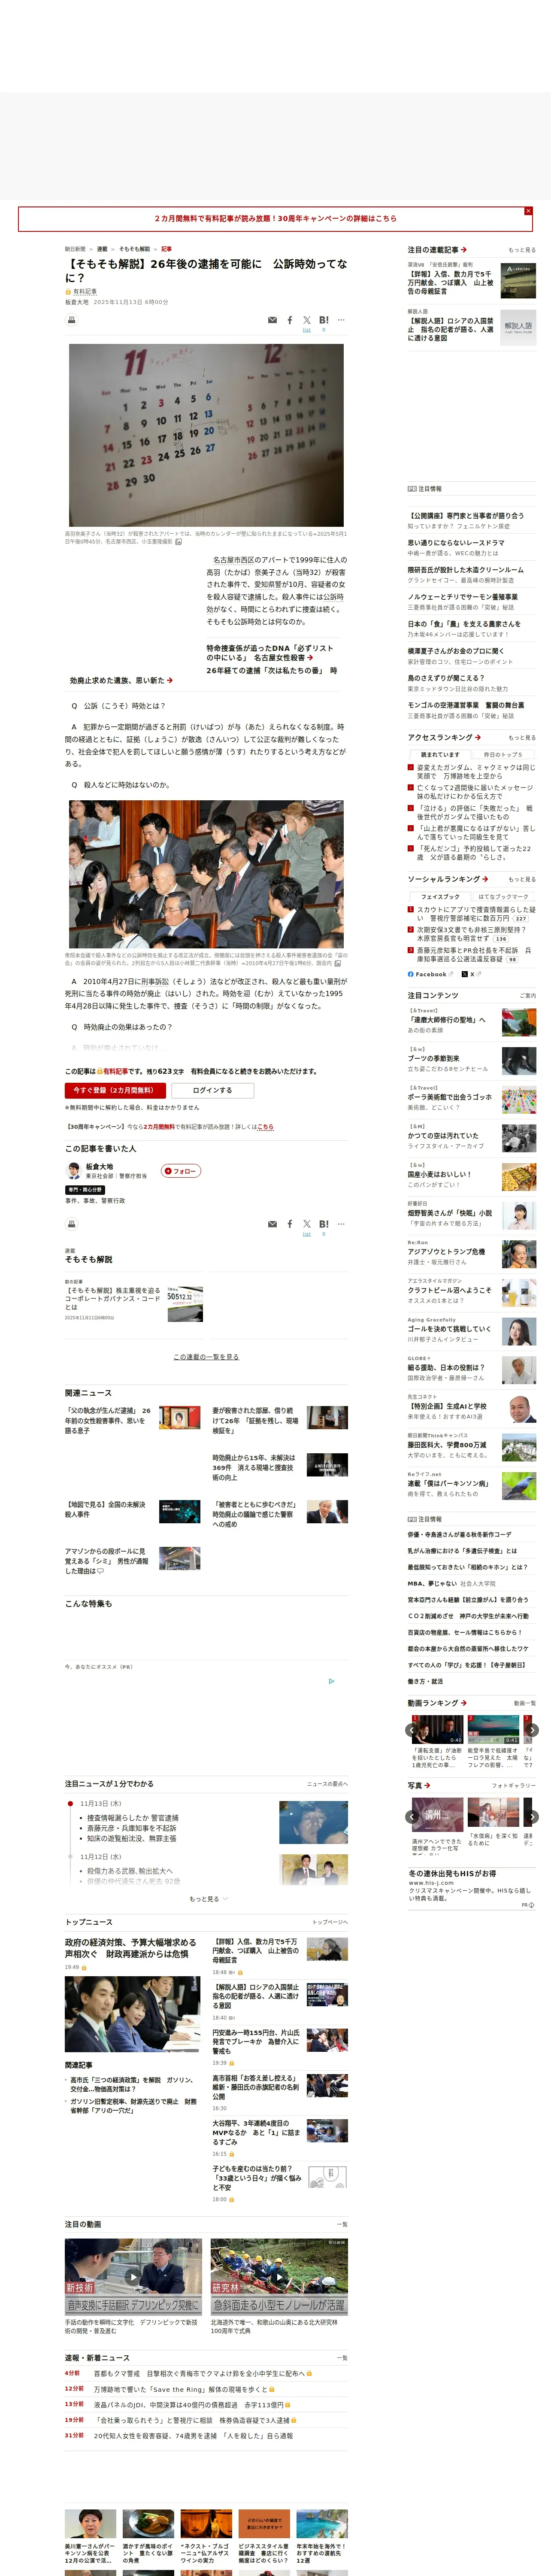The image size is (551, 2576).
Task: Open 【解説人語】ロシアの入国禁止 series thumbnail
Action: pos(518,328)
